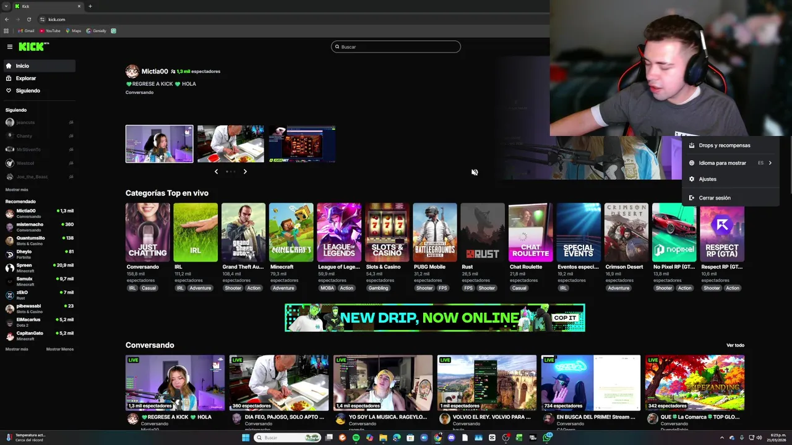The height and width of the screenshot is (445, 792).
Task: Open new browser tab plus button
Action: pos(90,6)
